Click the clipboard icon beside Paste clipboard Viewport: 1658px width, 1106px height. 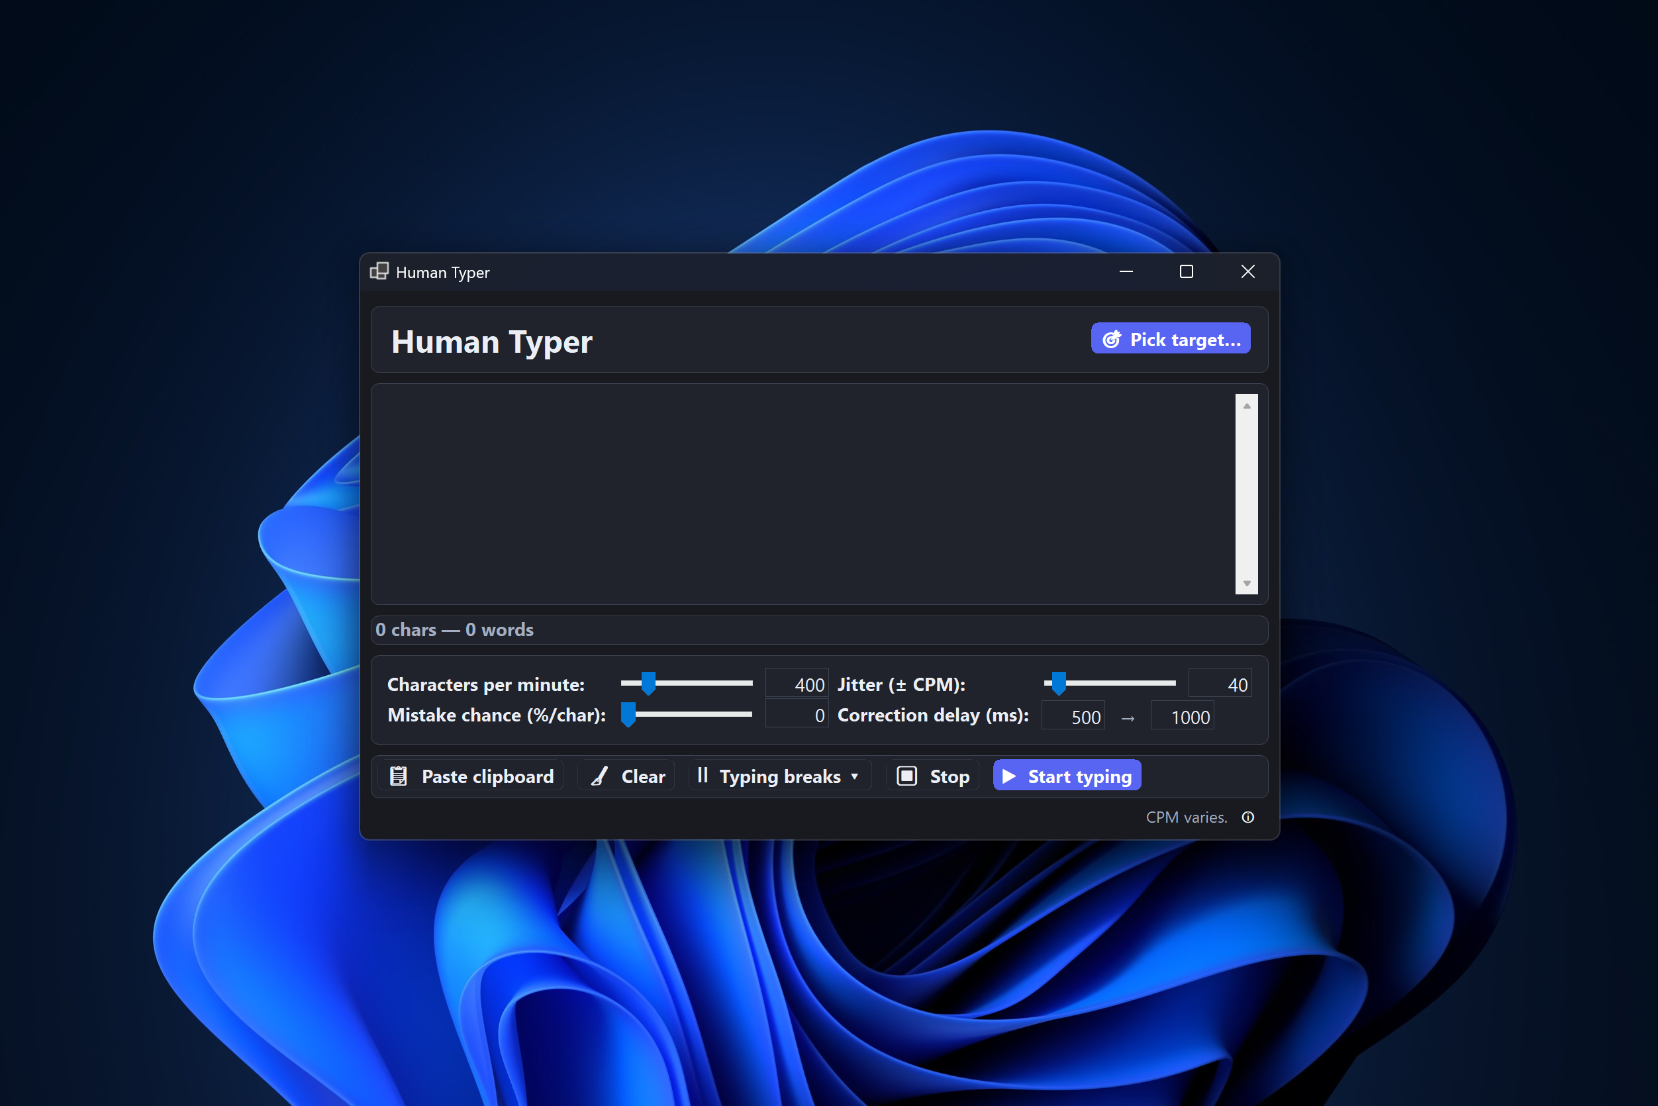point(399,775)
